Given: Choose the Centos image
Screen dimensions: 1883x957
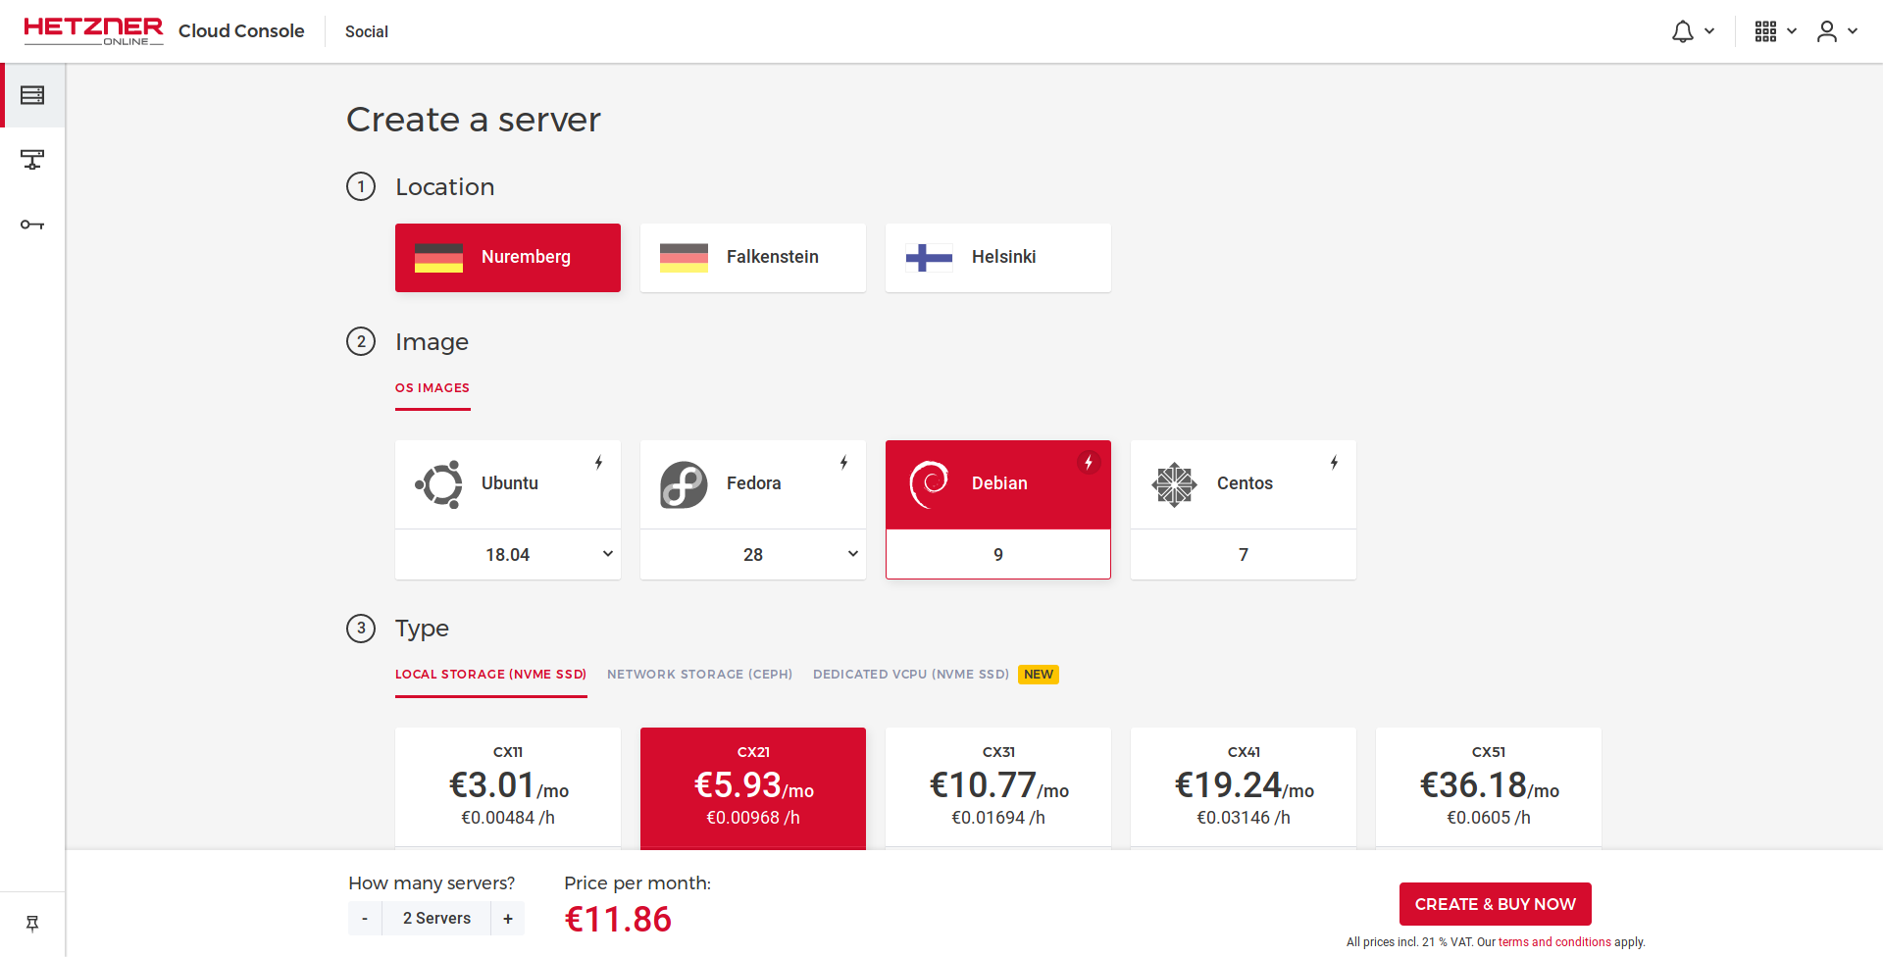Looking at the screenshot, I should point(1244,484).
